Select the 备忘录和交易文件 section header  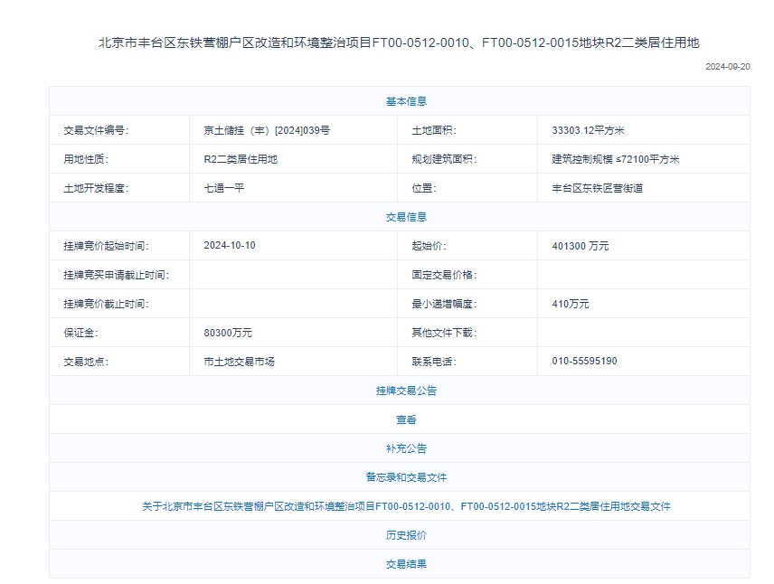click(406, 477)
